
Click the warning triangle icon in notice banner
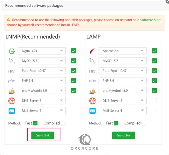click(x=8, y=20)
